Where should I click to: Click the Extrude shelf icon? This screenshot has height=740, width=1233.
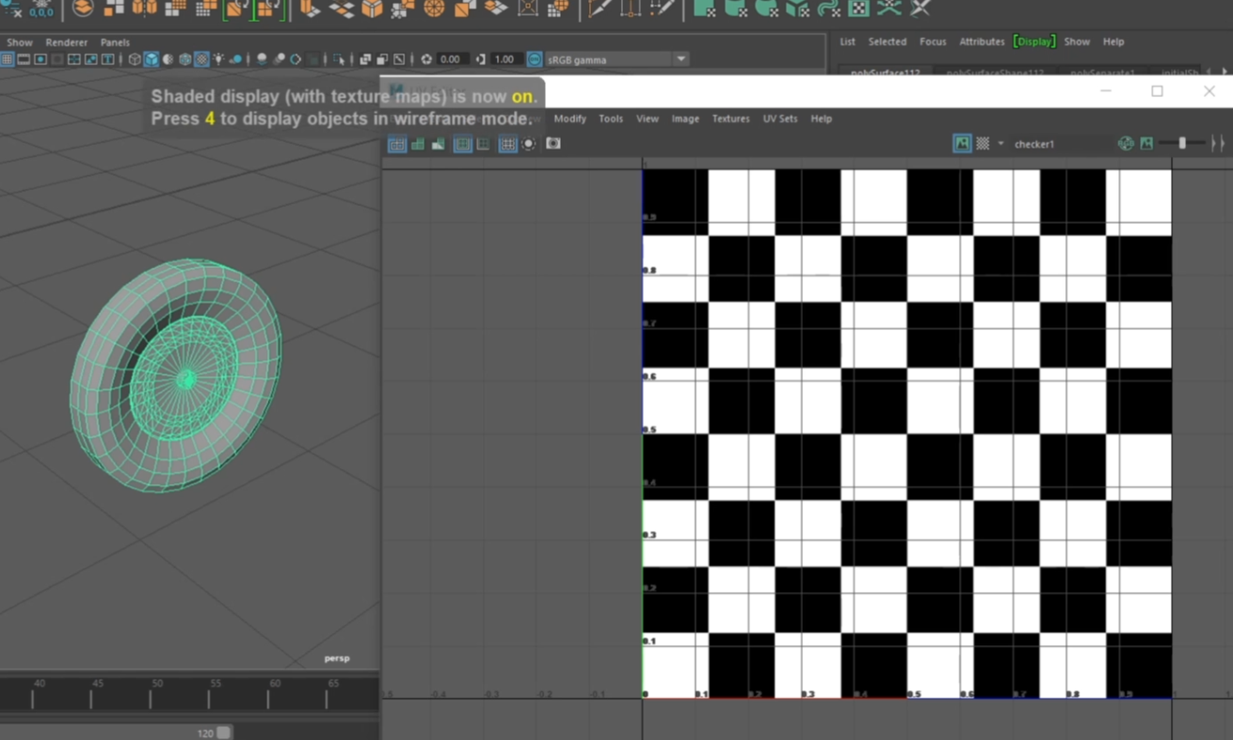[311, 8]
